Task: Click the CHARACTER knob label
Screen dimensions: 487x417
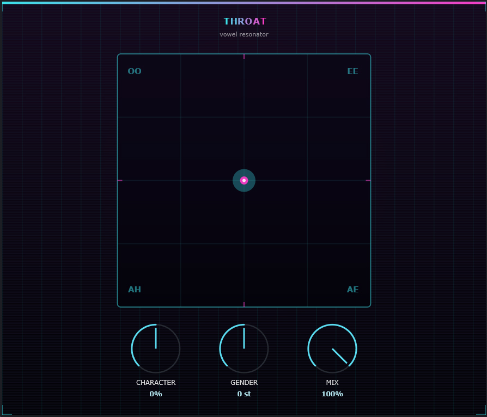Action: pyautogui.click(x=156, y=383)
